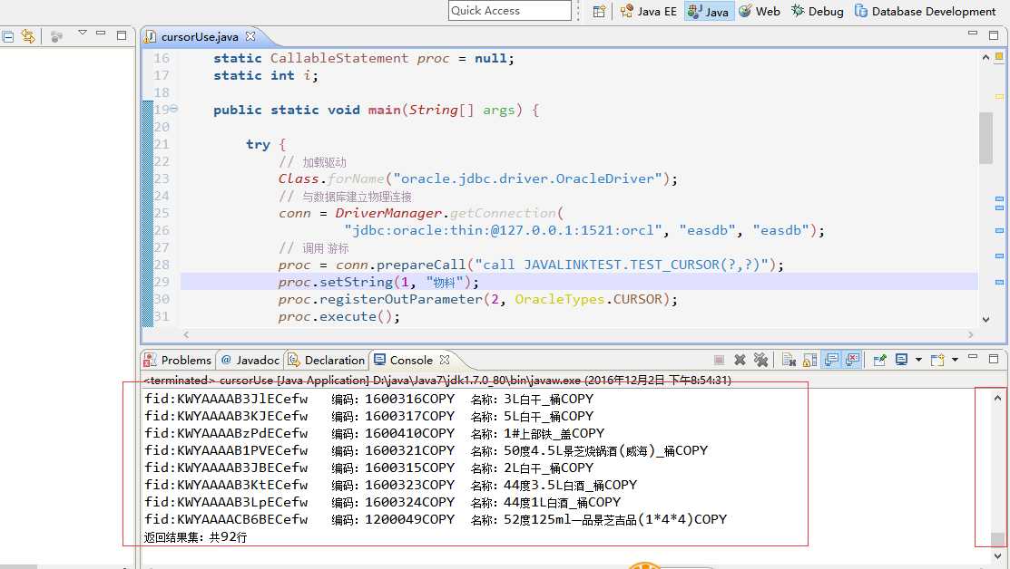The image size is (1010, 569).
Task: Click the greyed Terminate button in Console
Action: (x=720, y=360)
